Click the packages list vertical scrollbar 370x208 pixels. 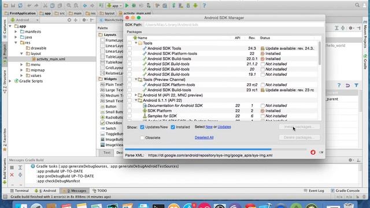click(x=320, y=53)
